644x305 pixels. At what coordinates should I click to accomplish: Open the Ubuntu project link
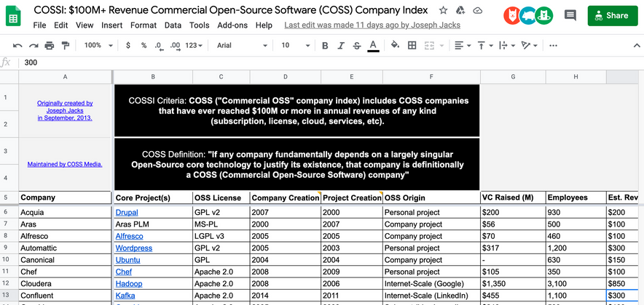click(x=127, y=260)
